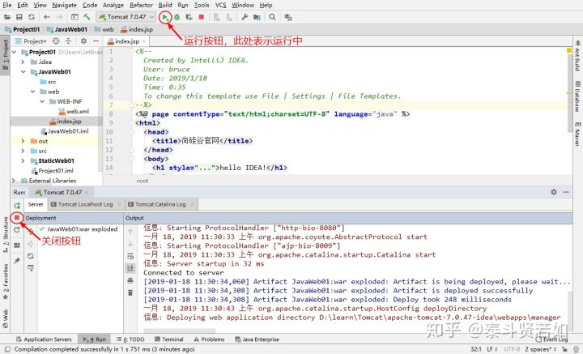
Task: Open the Terminal tool window
Action: point(172,339)
